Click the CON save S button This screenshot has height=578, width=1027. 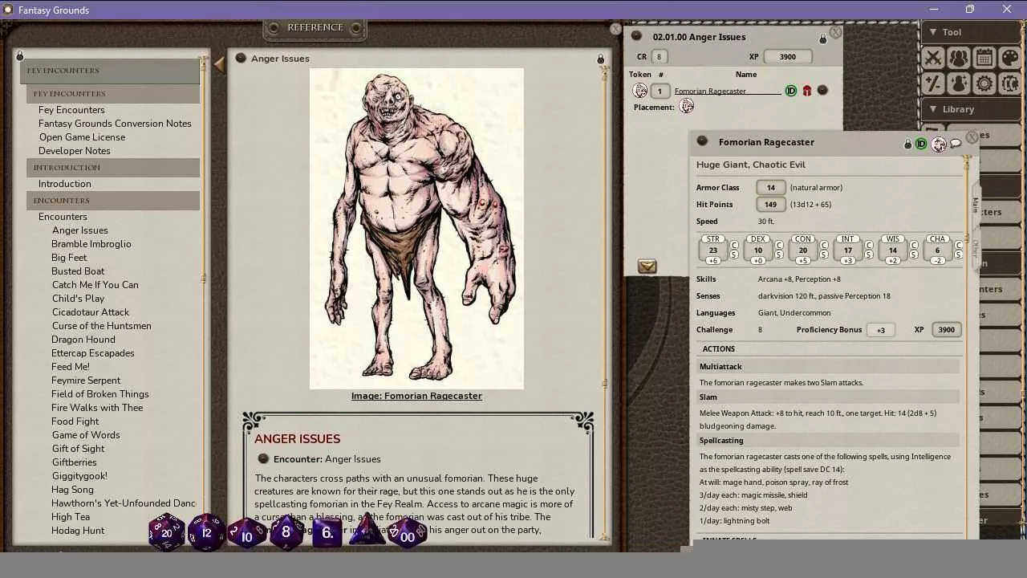[x=824, y=255]
